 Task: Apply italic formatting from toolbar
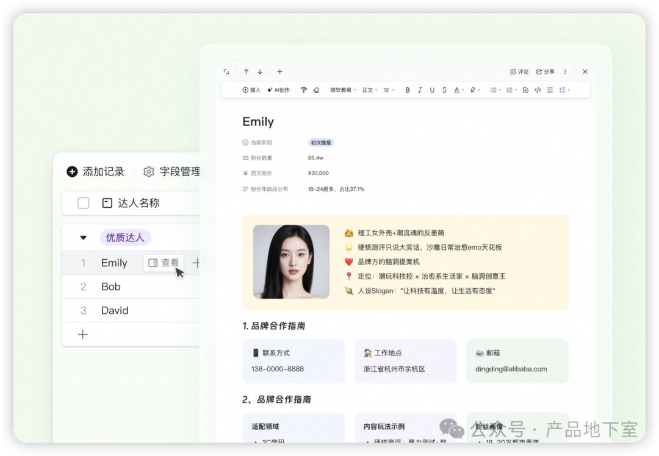[420, 90]
